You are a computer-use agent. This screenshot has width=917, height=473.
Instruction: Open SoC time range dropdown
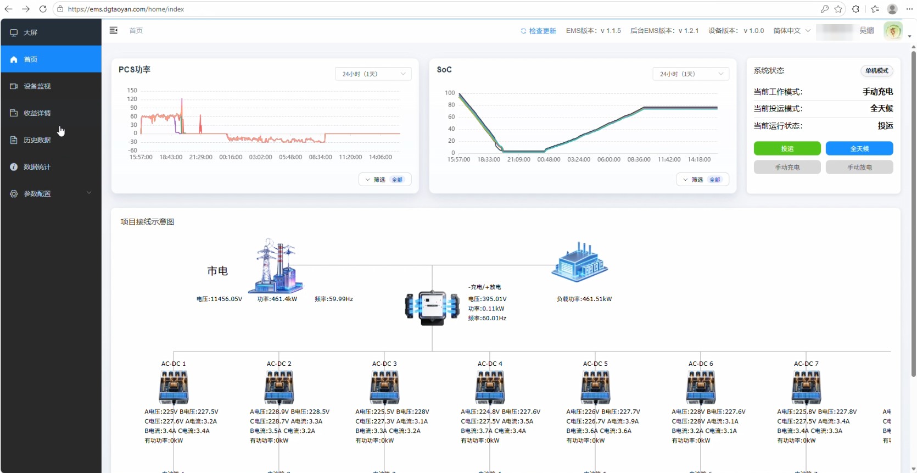tap(691, 74)
